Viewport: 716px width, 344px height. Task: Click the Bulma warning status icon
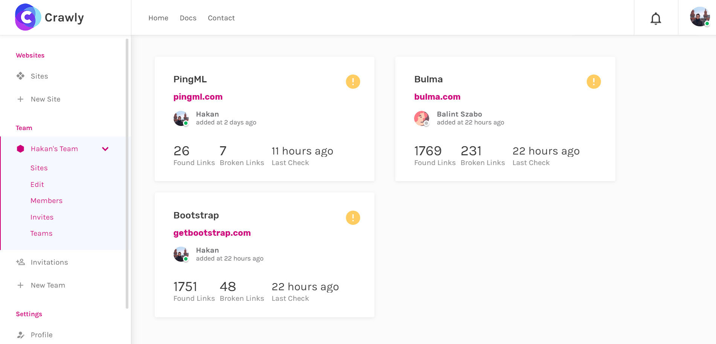[594, 82]
